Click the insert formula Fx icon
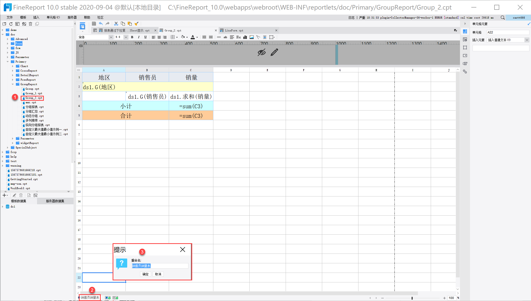 238,37
